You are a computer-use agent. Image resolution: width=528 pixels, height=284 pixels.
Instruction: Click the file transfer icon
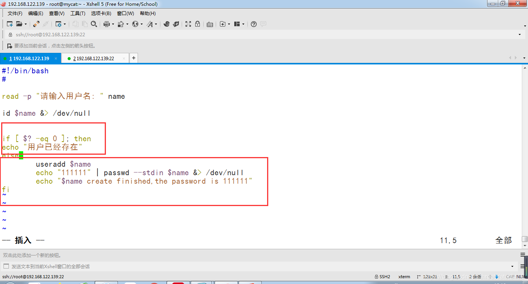[x=121, y=24]
